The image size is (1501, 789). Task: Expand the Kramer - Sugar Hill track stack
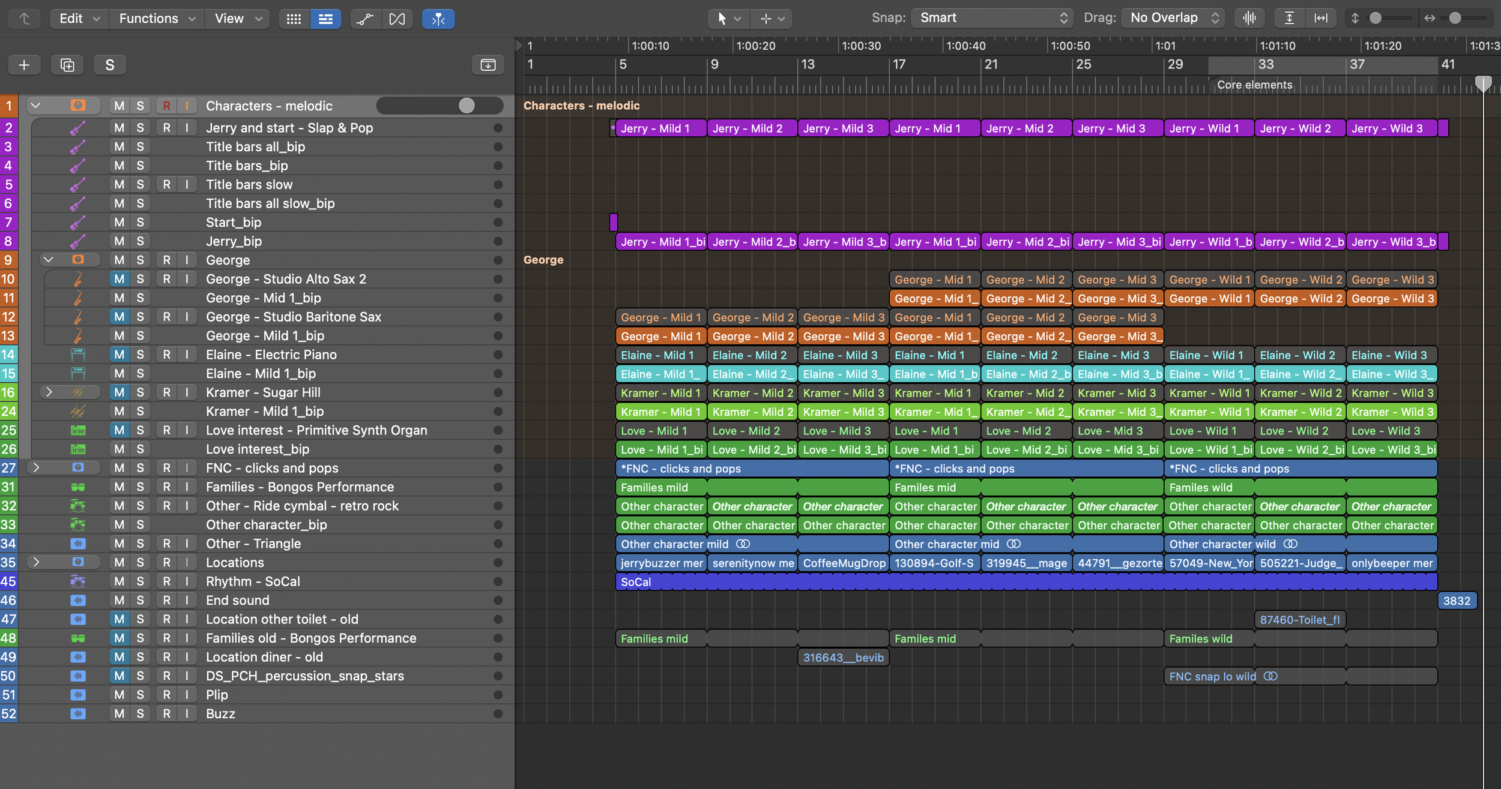pos(49,392)
